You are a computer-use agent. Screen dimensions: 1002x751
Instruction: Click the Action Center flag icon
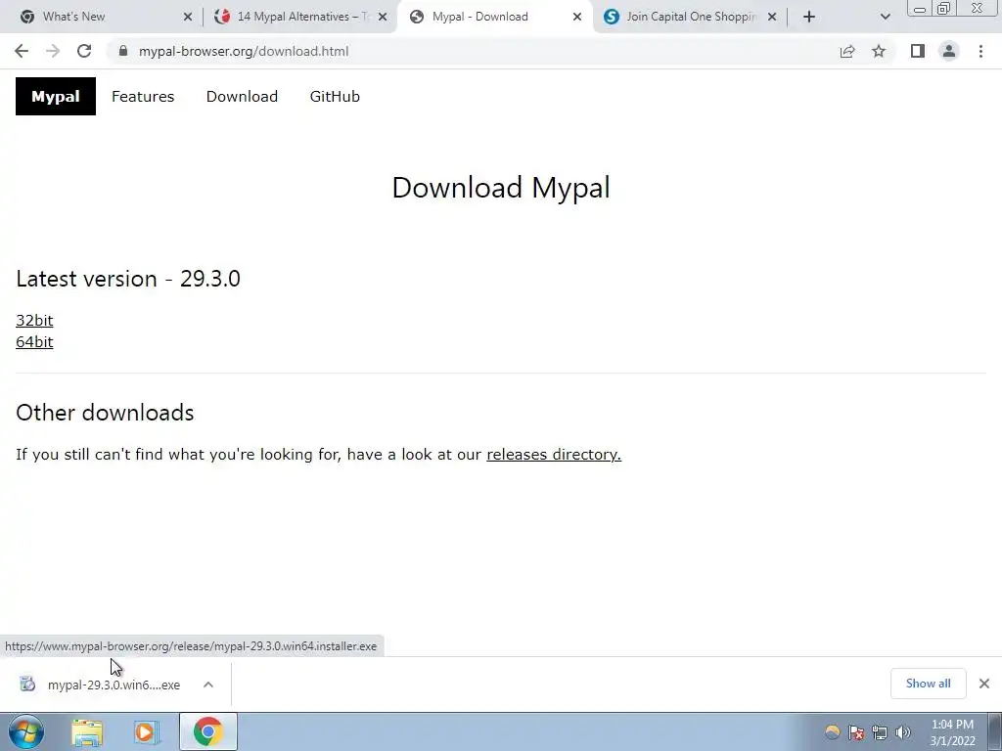coord(855,732)
